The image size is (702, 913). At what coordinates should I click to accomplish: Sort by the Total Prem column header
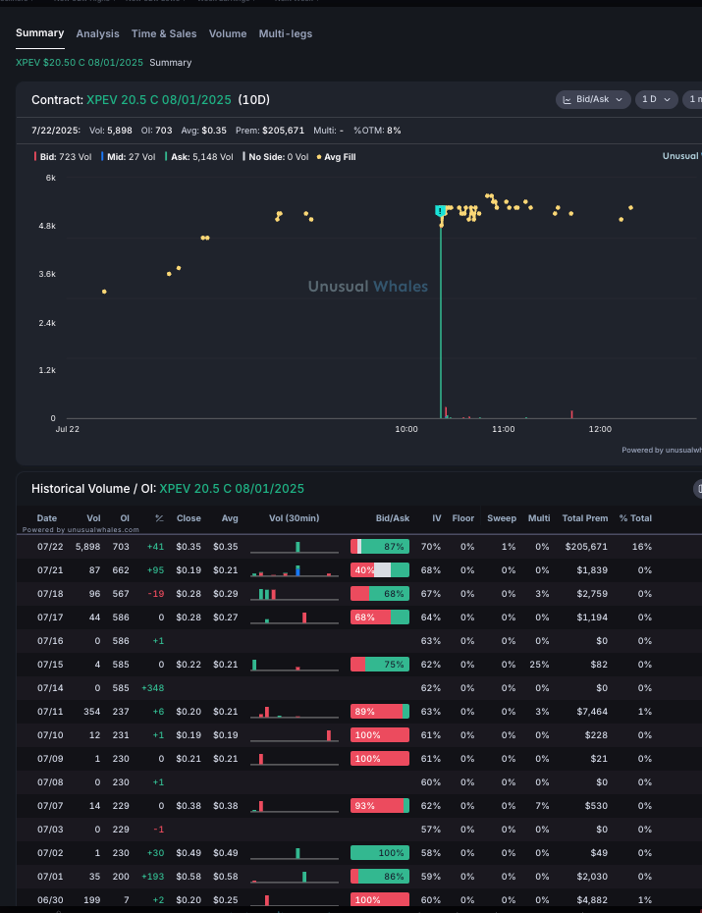pyautogui.click(x=585, y=518)
